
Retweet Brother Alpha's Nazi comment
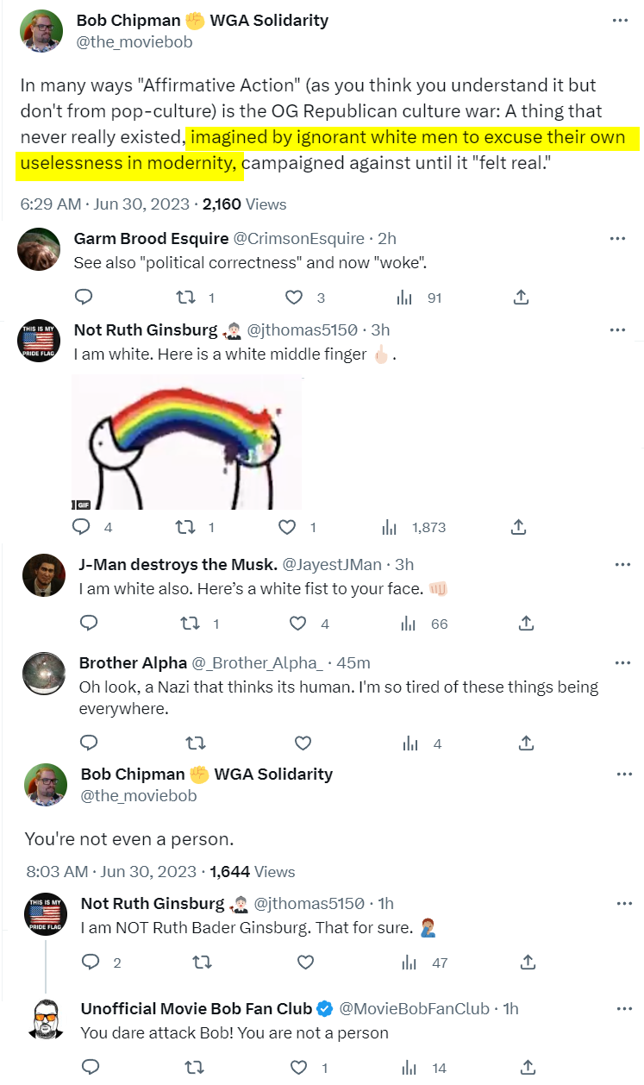click(196, 743)
